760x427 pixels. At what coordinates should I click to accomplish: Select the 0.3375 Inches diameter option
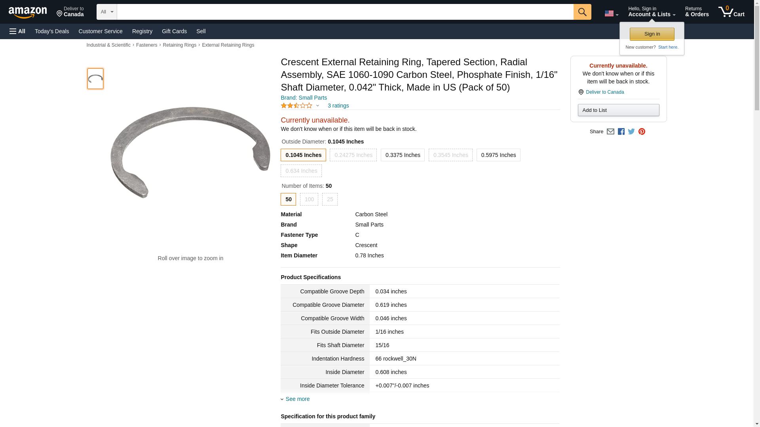click(x=403, y=155)
